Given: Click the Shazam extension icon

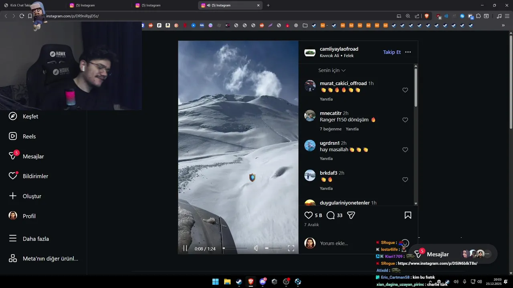Looking at the screenshot, I should (462, 16).
